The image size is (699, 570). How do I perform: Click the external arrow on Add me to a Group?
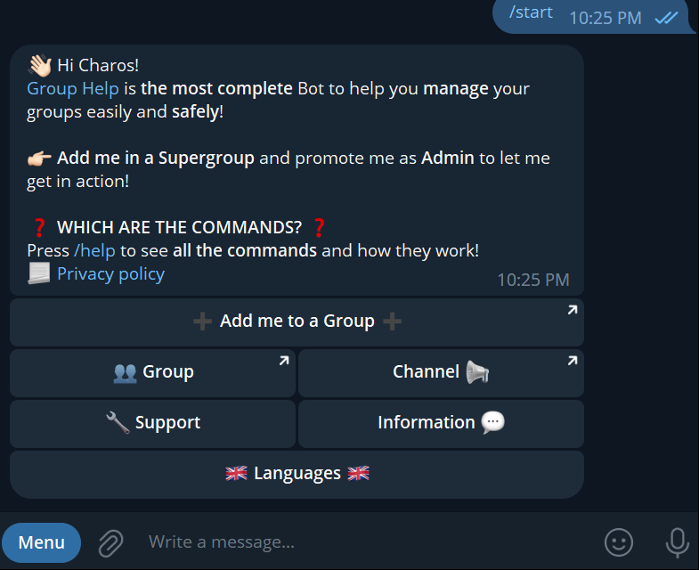[573, 310]
